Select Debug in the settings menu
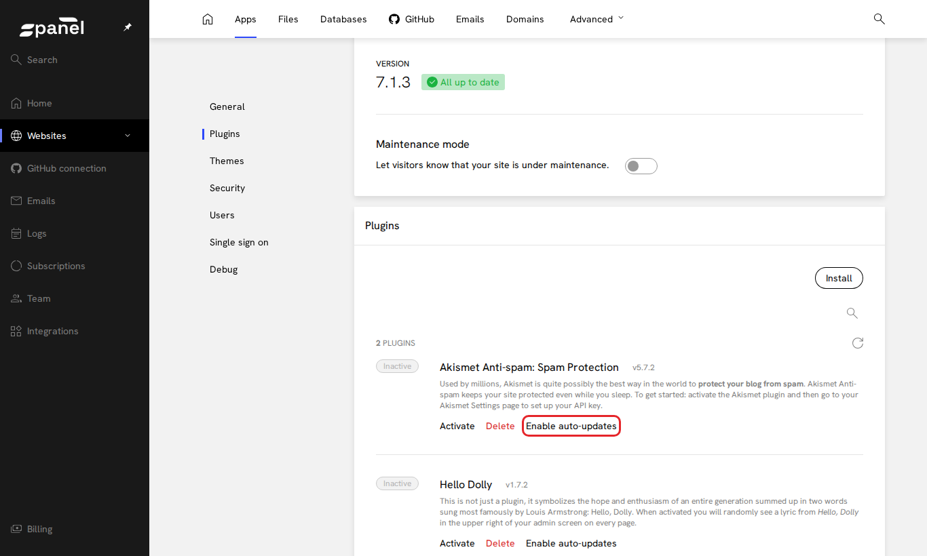Viewport: 927px width, 556px height. pyautogui.click(x=224, y=269)
